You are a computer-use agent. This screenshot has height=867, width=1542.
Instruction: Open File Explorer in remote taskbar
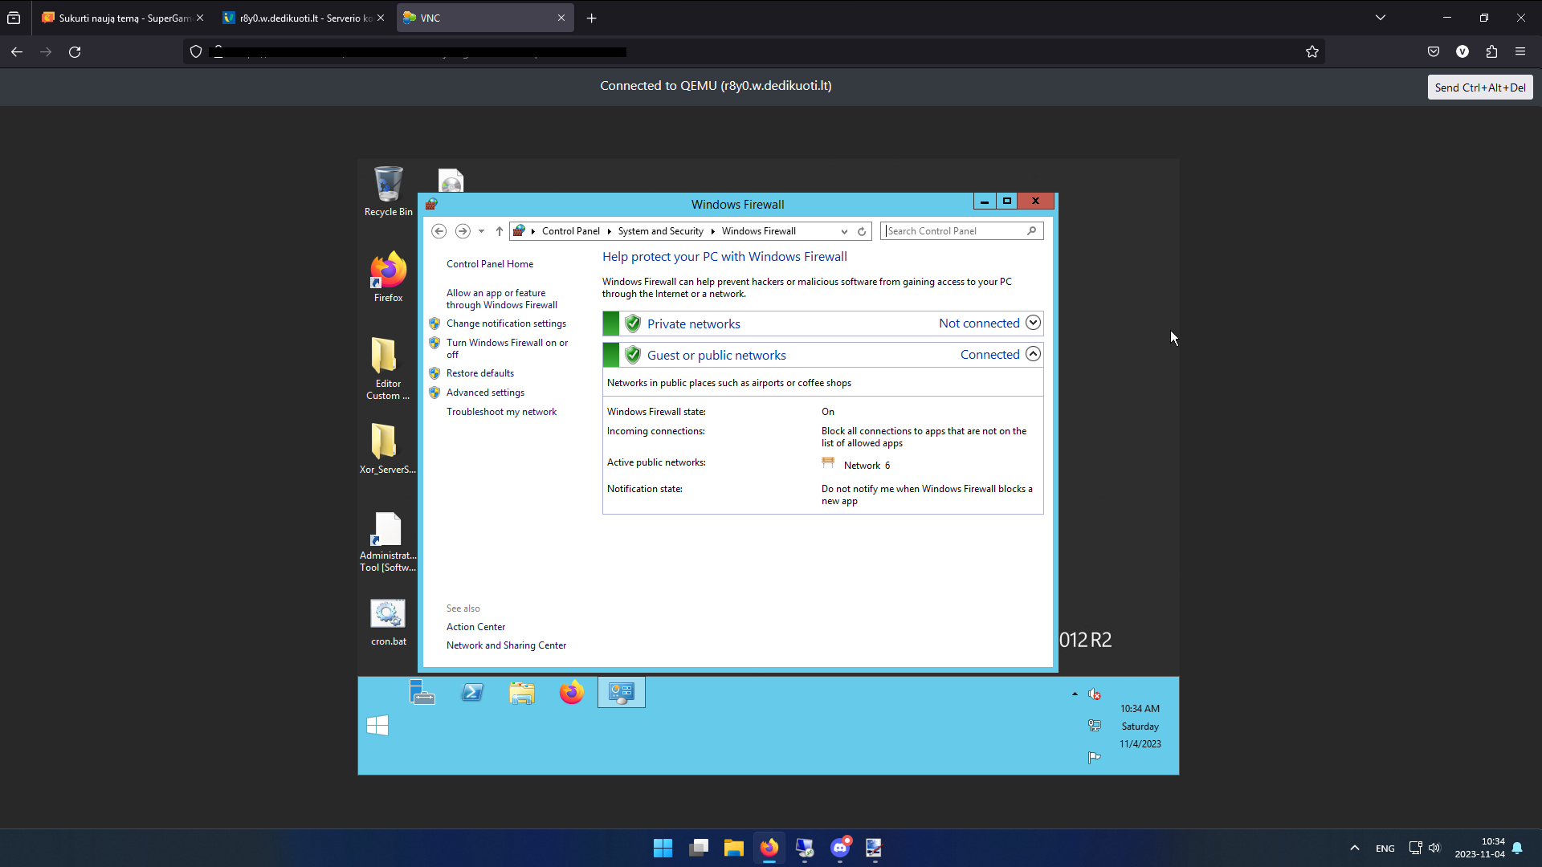click(x=522, y=692)
